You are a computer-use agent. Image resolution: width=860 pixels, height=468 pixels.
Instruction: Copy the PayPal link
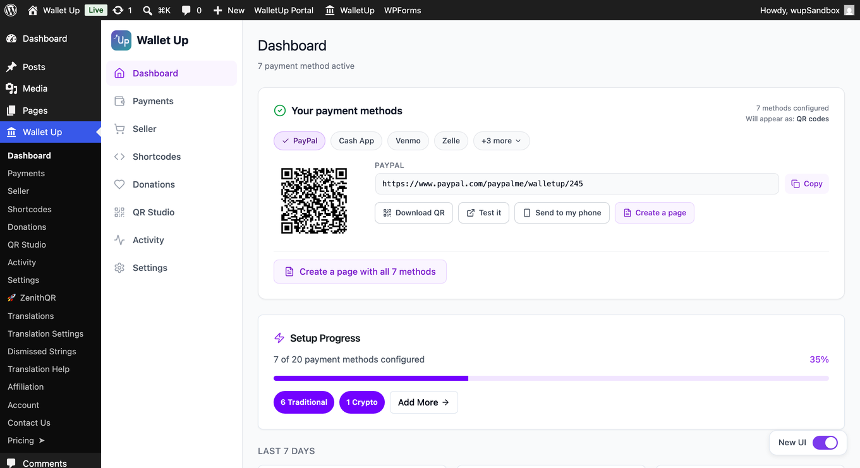pos(807,184)
